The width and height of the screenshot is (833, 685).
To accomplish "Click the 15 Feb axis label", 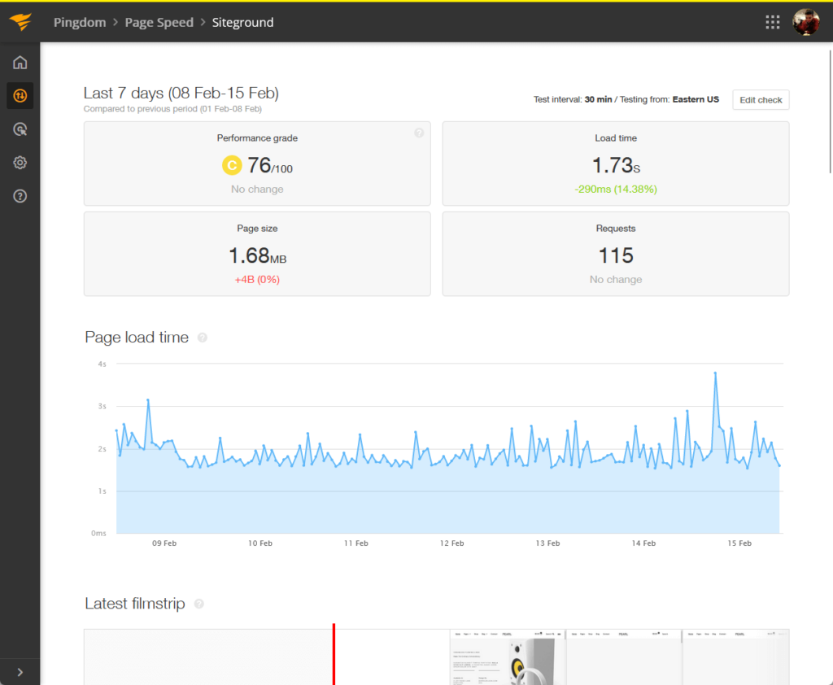I will pyautogui.click(x=739, y=543).
